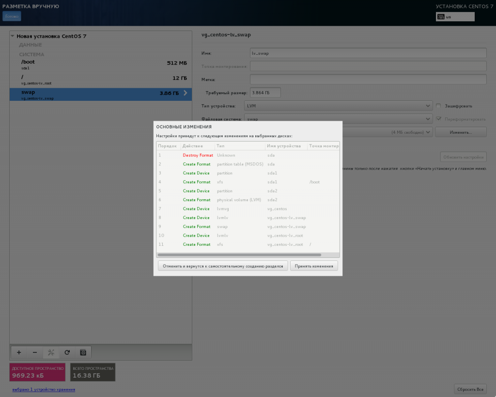Click the physical volume (LVM) cell
This screenshot has height=397, width=496.
tap(239, 200)
